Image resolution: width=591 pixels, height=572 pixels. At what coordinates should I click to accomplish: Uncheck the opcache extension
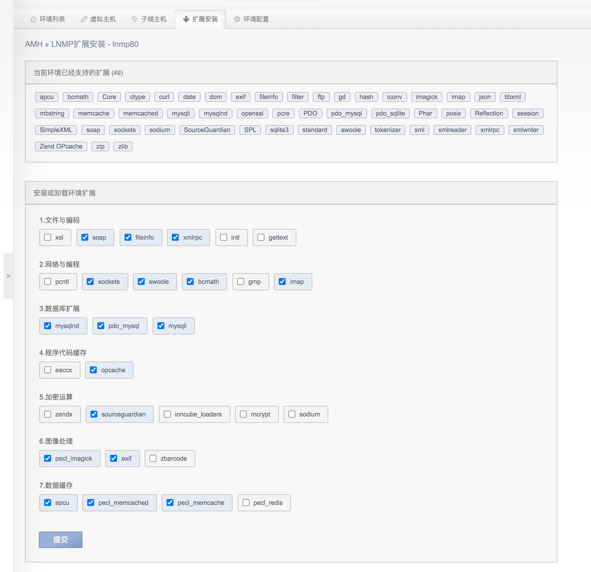point(93,370)
